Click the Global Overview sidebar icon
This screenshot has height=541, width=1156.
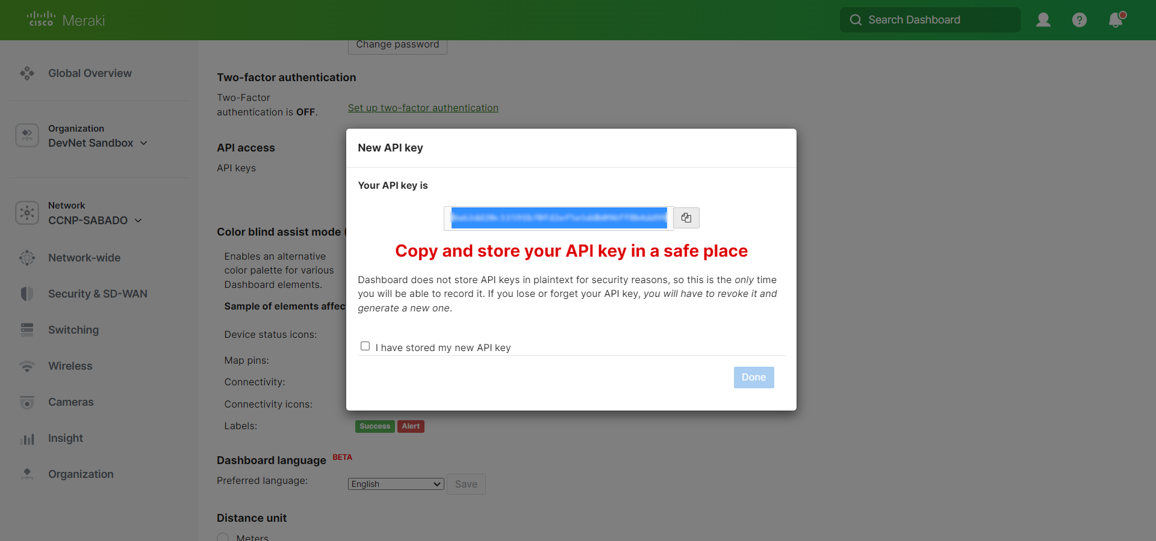click(27, 73)
